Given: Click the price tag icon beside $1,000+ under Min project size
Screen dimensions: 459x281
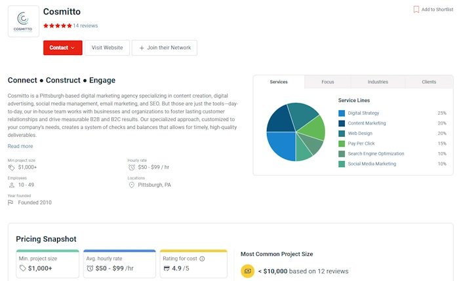Looking at the screenshot, I should point(11,168).
